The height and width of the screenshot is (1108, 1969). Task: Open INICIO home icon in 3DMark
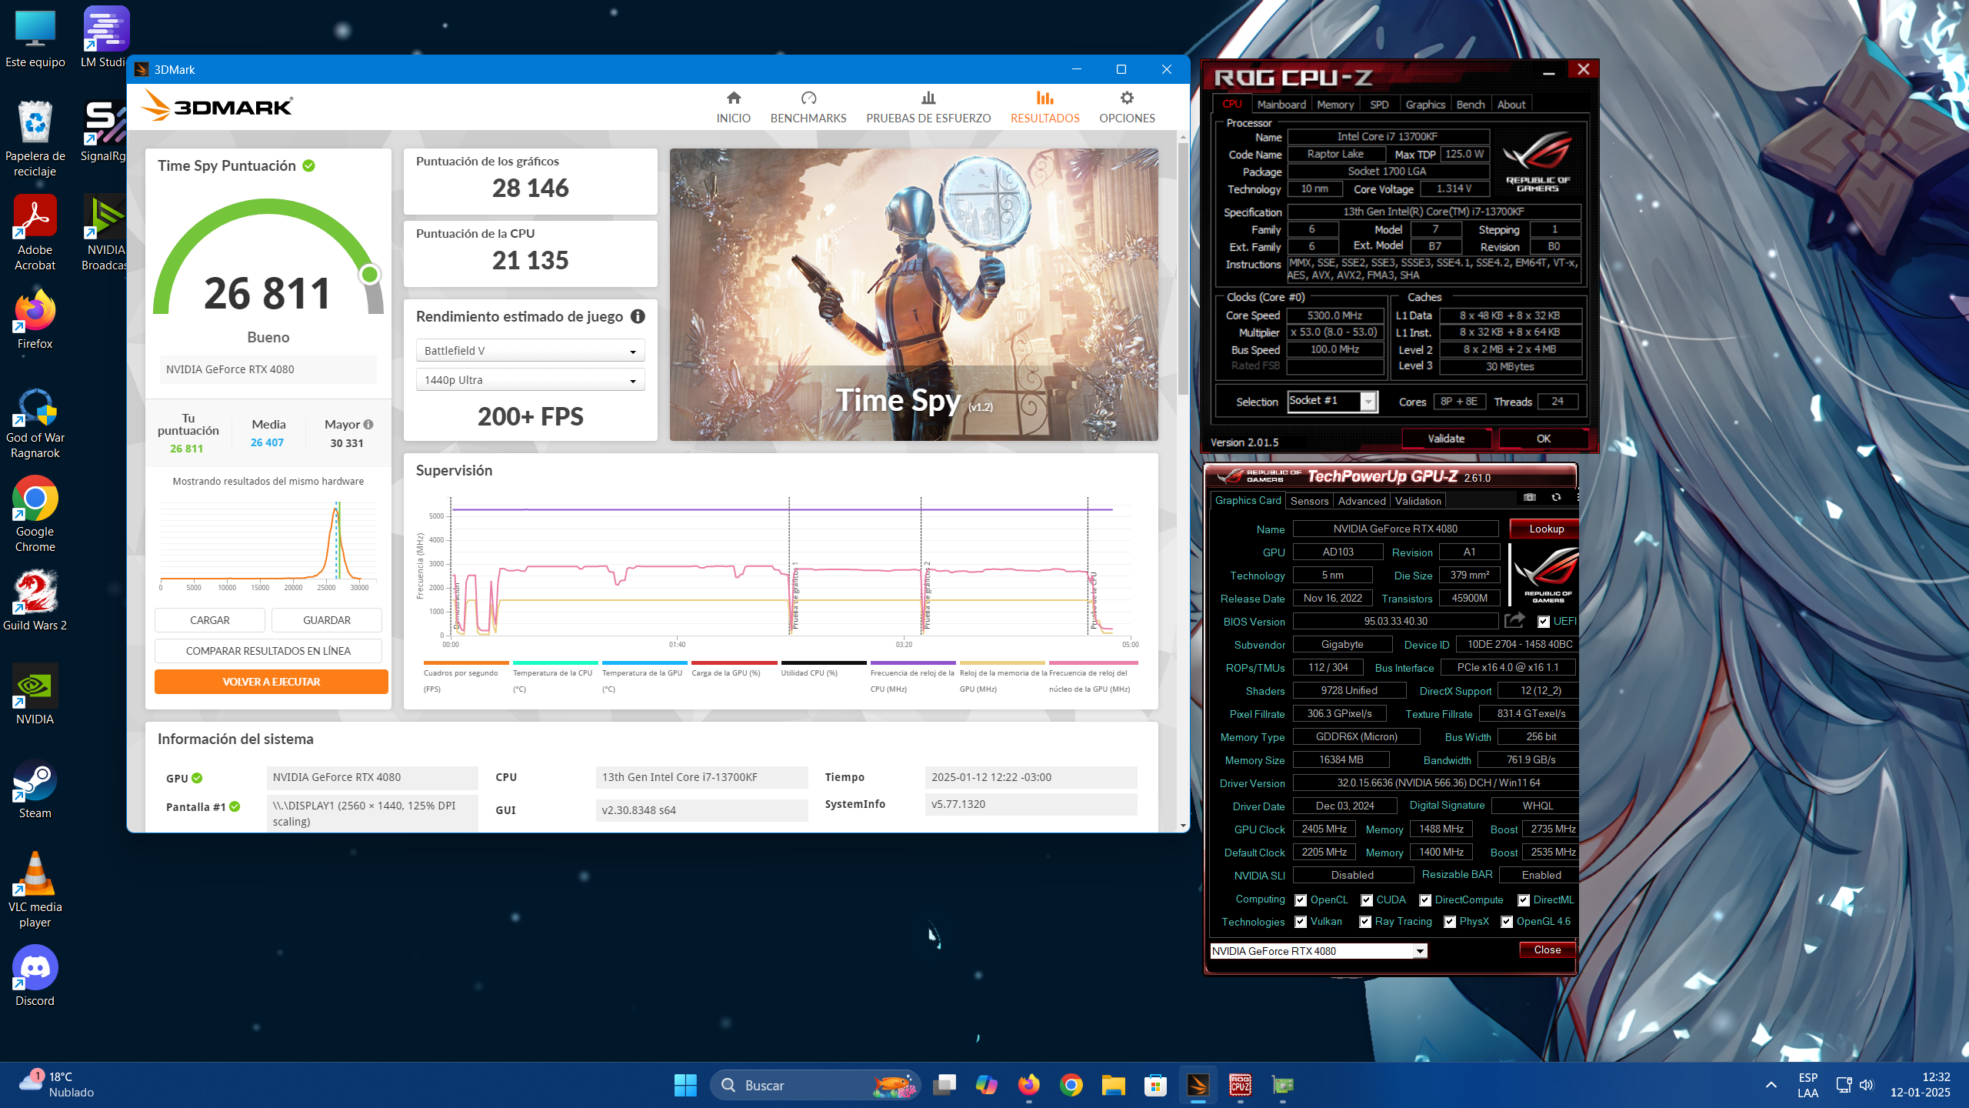pyautogui.click(x=733, y=98)
